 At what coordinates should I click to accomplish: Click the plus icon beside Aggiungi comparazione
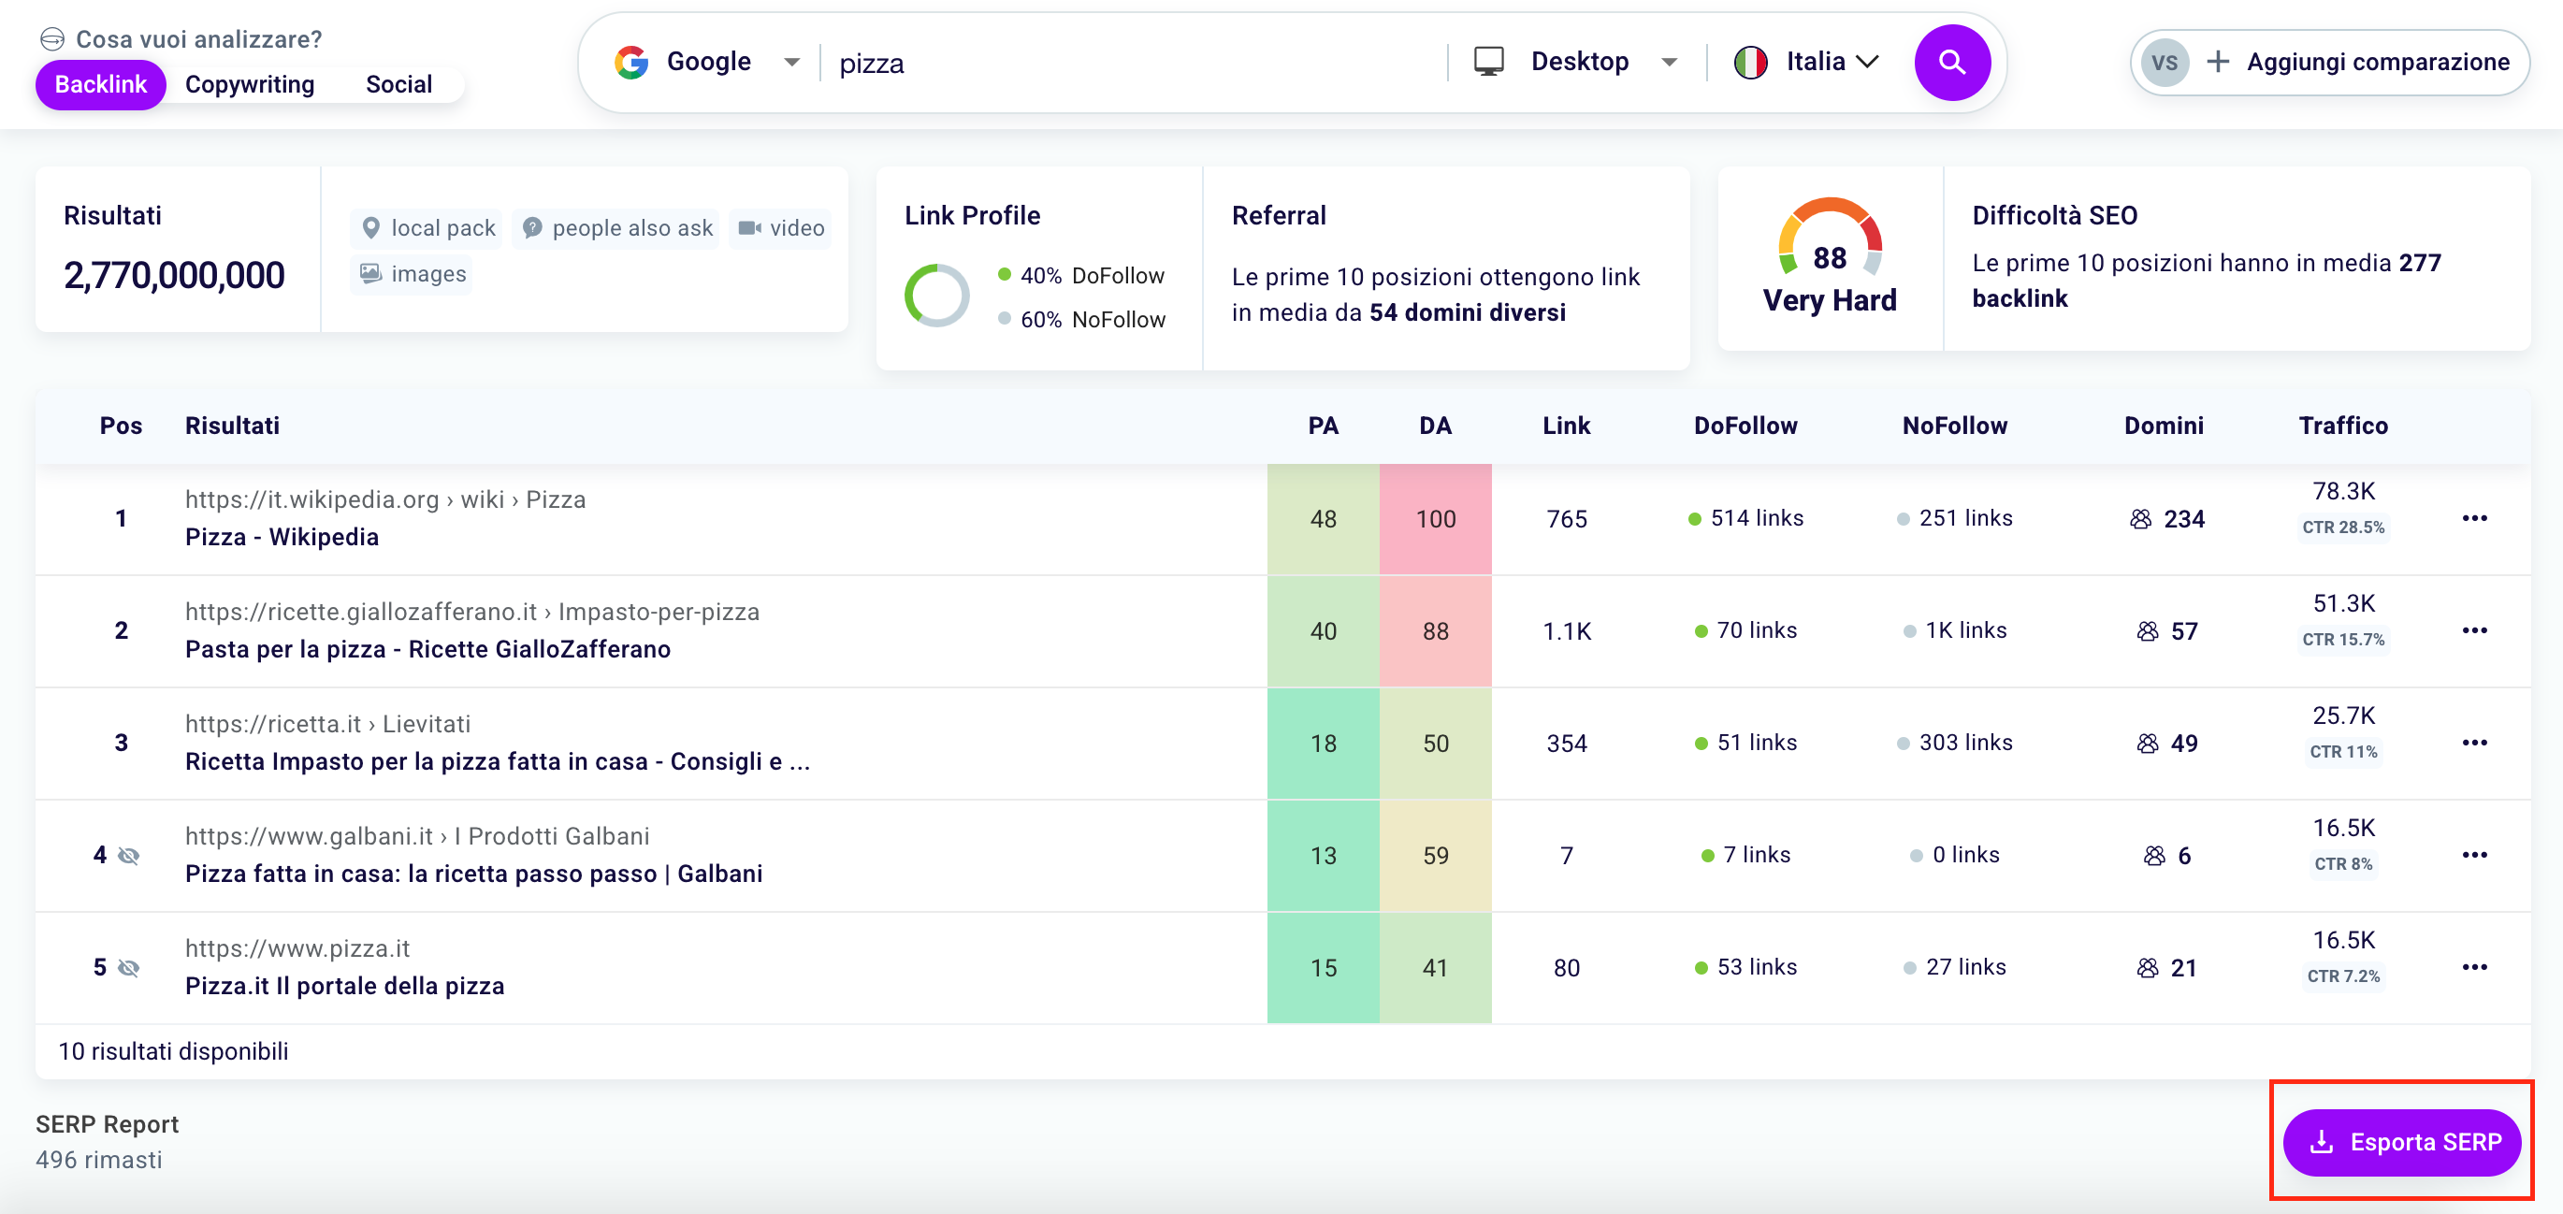[2217, 62]
